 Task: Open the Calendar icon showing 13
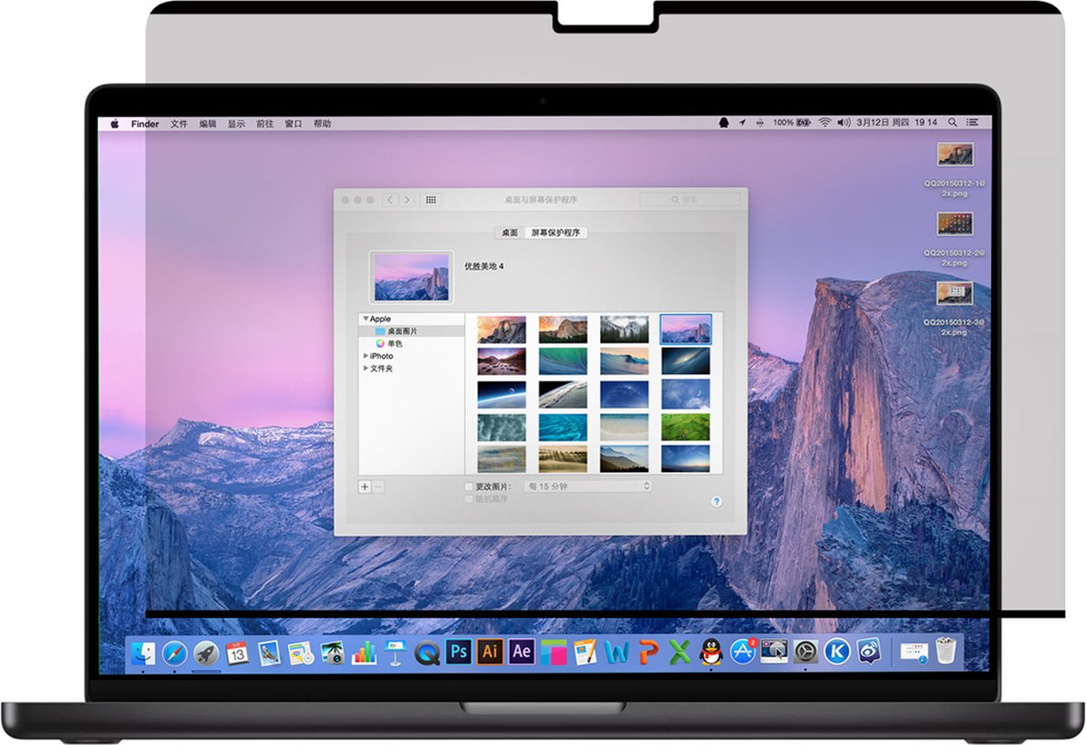(x=237, y=652)
